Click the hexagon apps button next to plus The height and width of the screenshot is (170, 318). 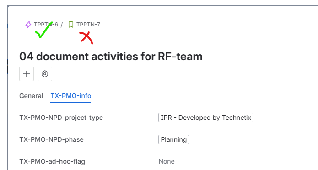pos(45,74)
